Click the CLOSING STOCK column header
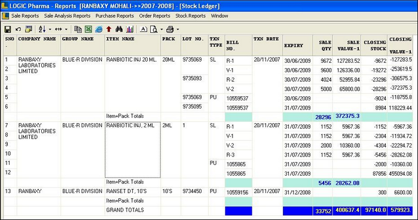Viewport: 418px width, 220px height. [374, 45]
